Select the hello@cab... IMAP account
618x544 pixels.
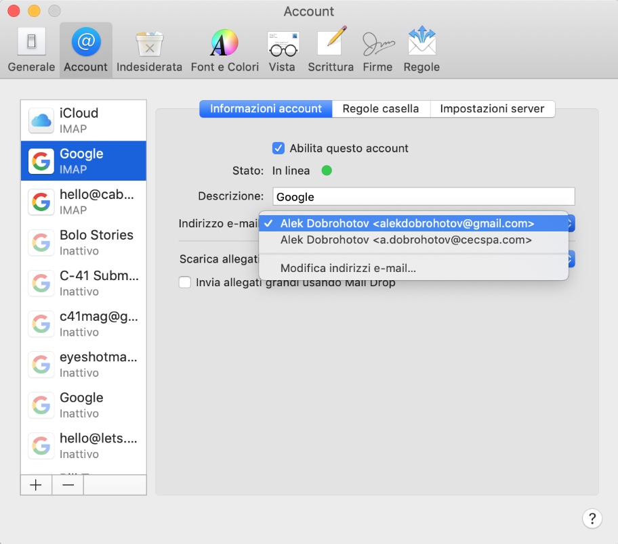(x=83, y=202)
